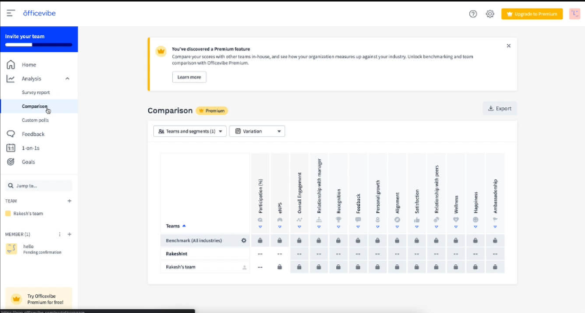Click the Analysis chart icon
Viewport: 585px width, 313px height.
pos(11,78)
